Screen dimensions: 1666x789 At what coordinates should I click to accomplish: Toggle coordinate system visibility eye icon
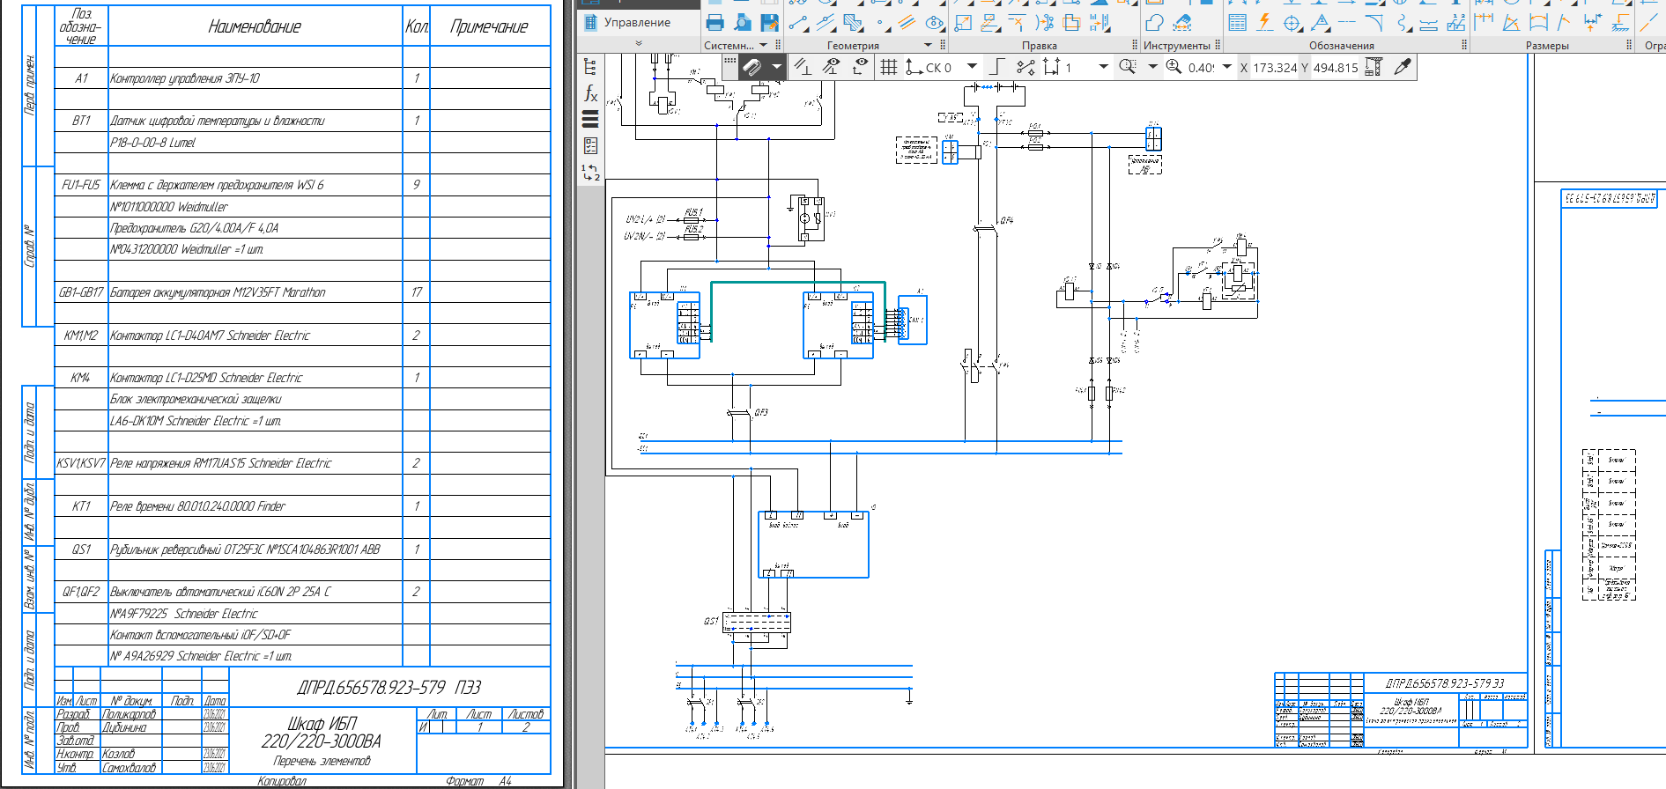(860, 67)
